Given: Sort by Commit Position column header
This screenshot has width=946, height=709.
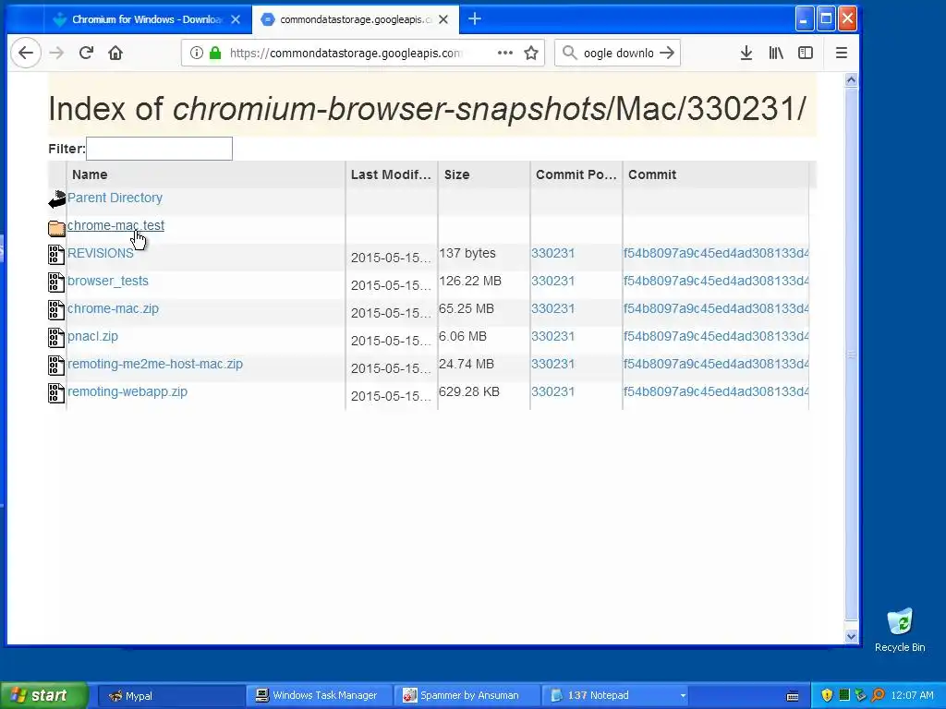Looking at the screenshot, I should point(576,174).
